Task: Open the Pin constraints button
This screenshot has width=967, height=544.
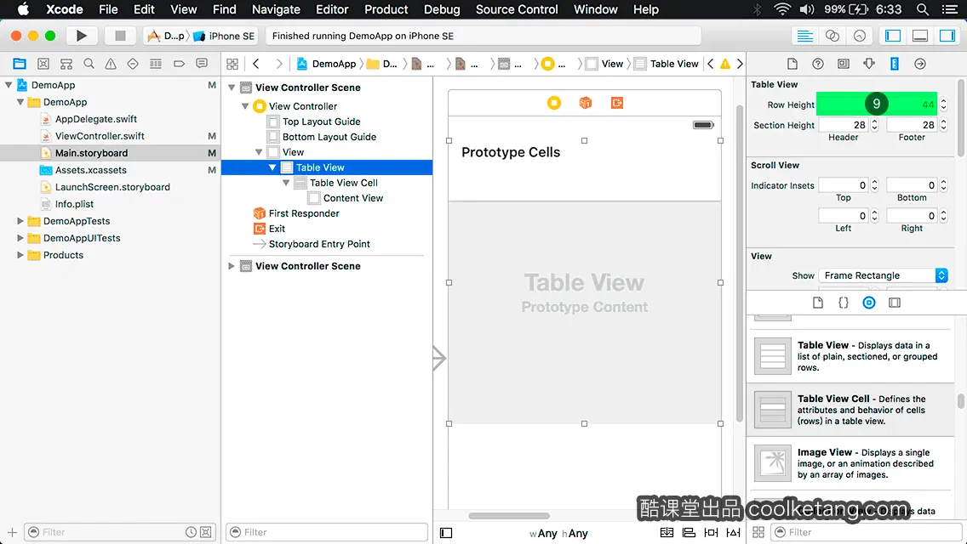Action: click(x=711, y=532)
